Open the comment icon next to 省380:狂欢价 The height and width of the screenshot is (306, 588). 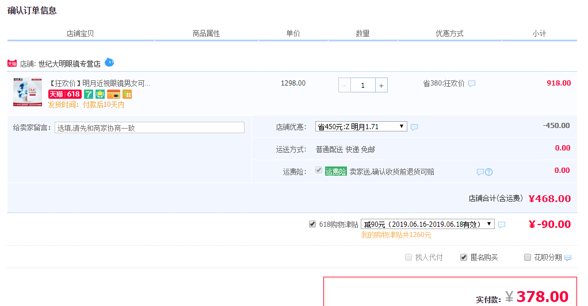tap(472, 83)
